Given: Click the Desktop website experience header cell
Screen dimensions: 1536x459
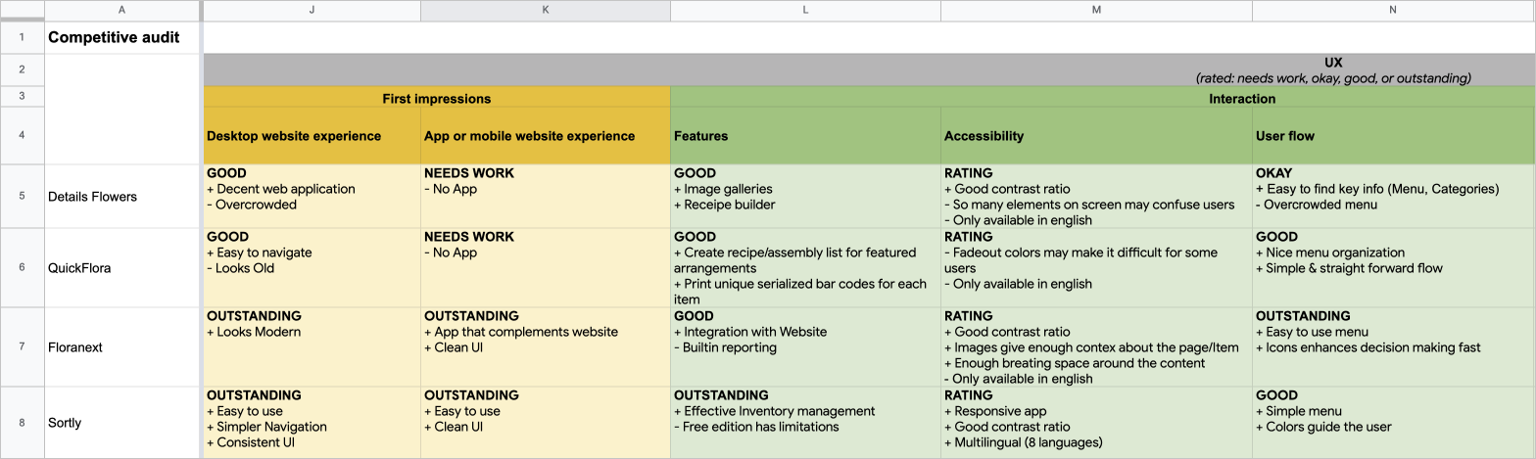Looking at the screenshot, I should [312, 136].
